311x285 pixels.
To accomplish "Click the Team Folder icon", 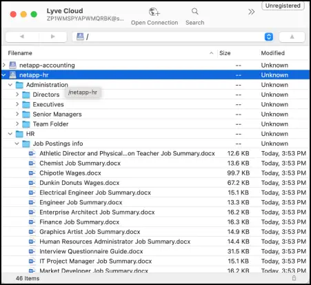I will (x=26, y=124).
